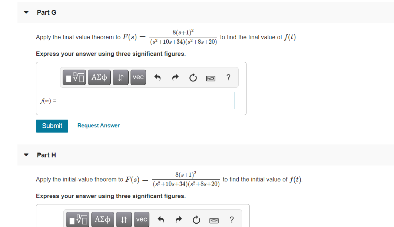Click the Request Answer link

[x=98, y=125]
